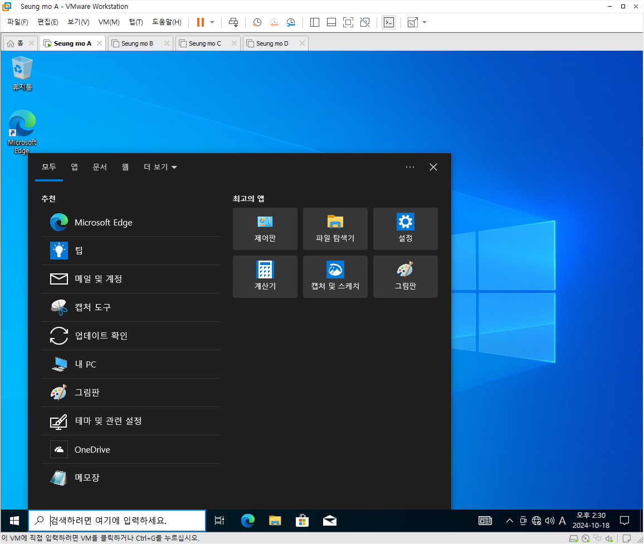The width and height of the screenshot is (644, 544).
Task: Close the search panel with X
Action: coord(433,167)
